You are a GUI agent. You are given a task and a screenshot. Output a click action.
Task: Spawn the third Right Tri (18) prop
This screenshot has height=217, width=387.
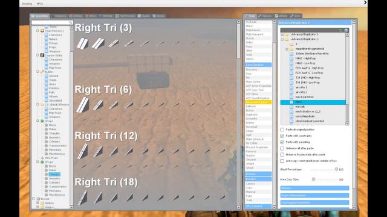[x=114, y=198]
